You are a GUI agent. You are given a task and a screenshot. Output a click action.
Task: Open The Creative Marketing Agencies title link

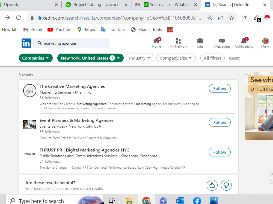pos(72,86)
